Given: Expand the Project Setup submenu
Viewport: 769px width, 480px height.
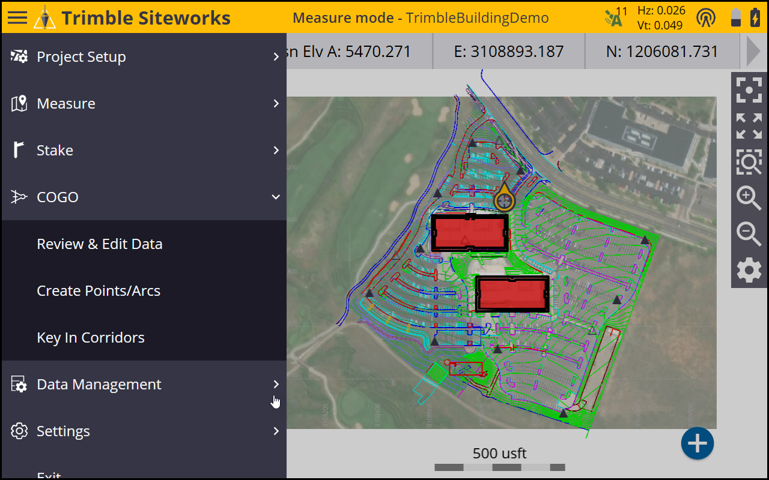Looking at the screenshot, I should (x=276, y=56).
